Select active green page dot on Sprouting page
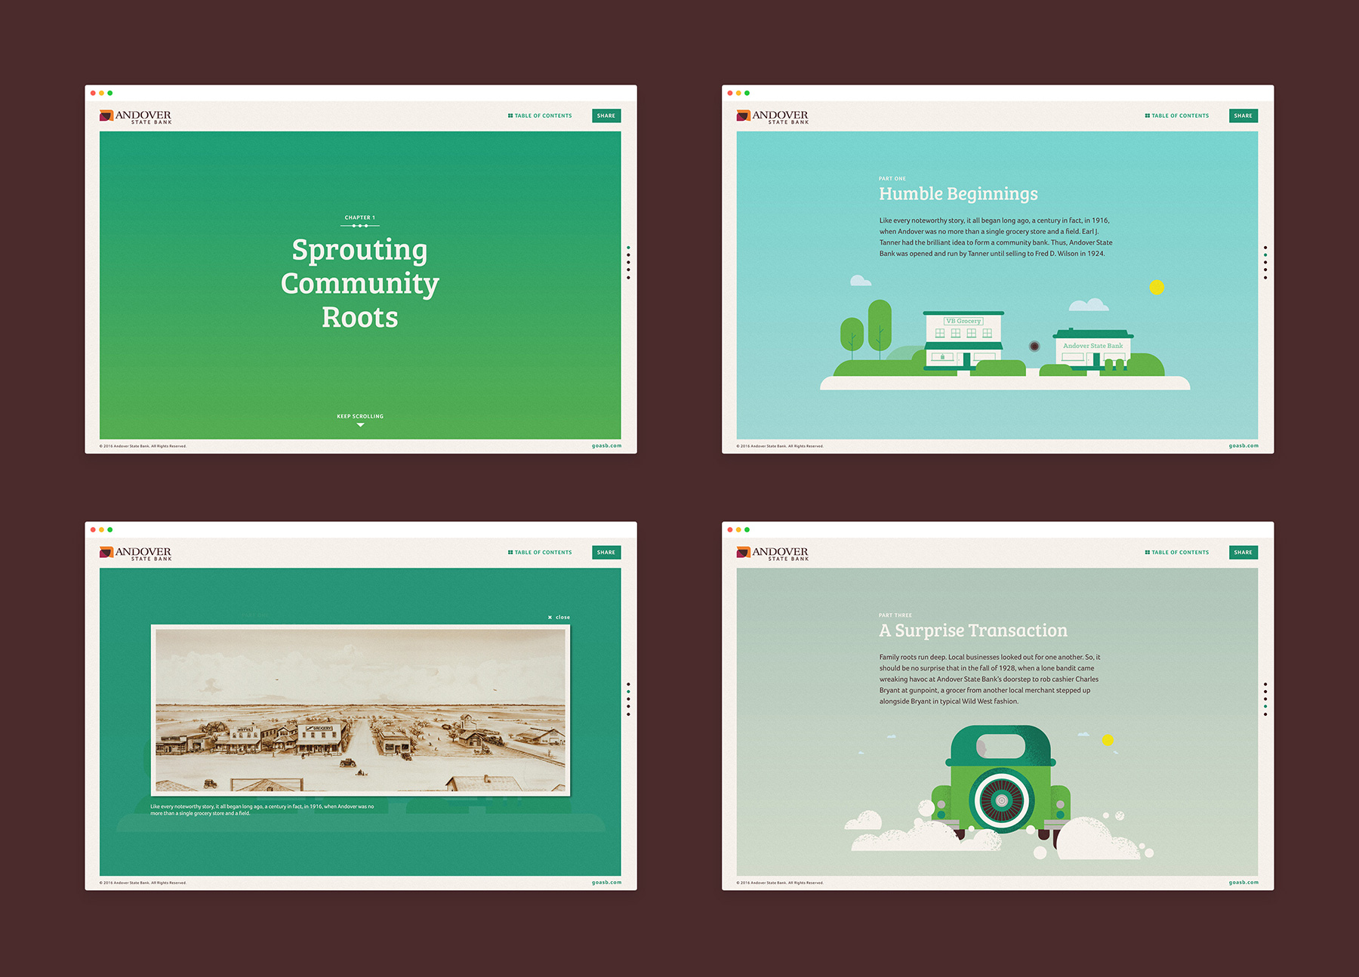This screenshot has height=977, width=1359. 628,248
